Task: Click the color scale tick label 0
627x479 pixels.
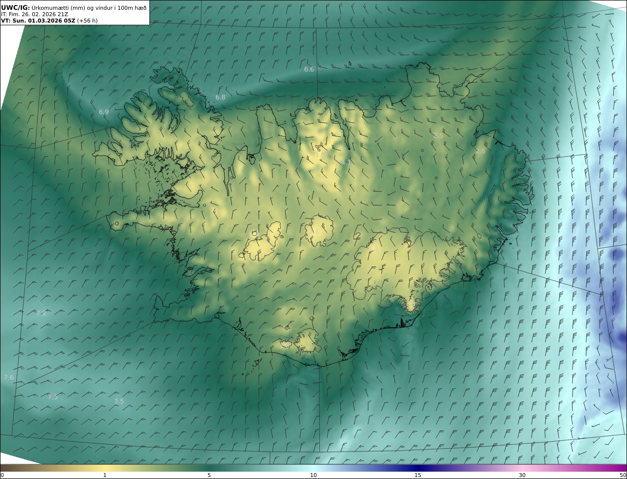Action: (x=2, y=475)
